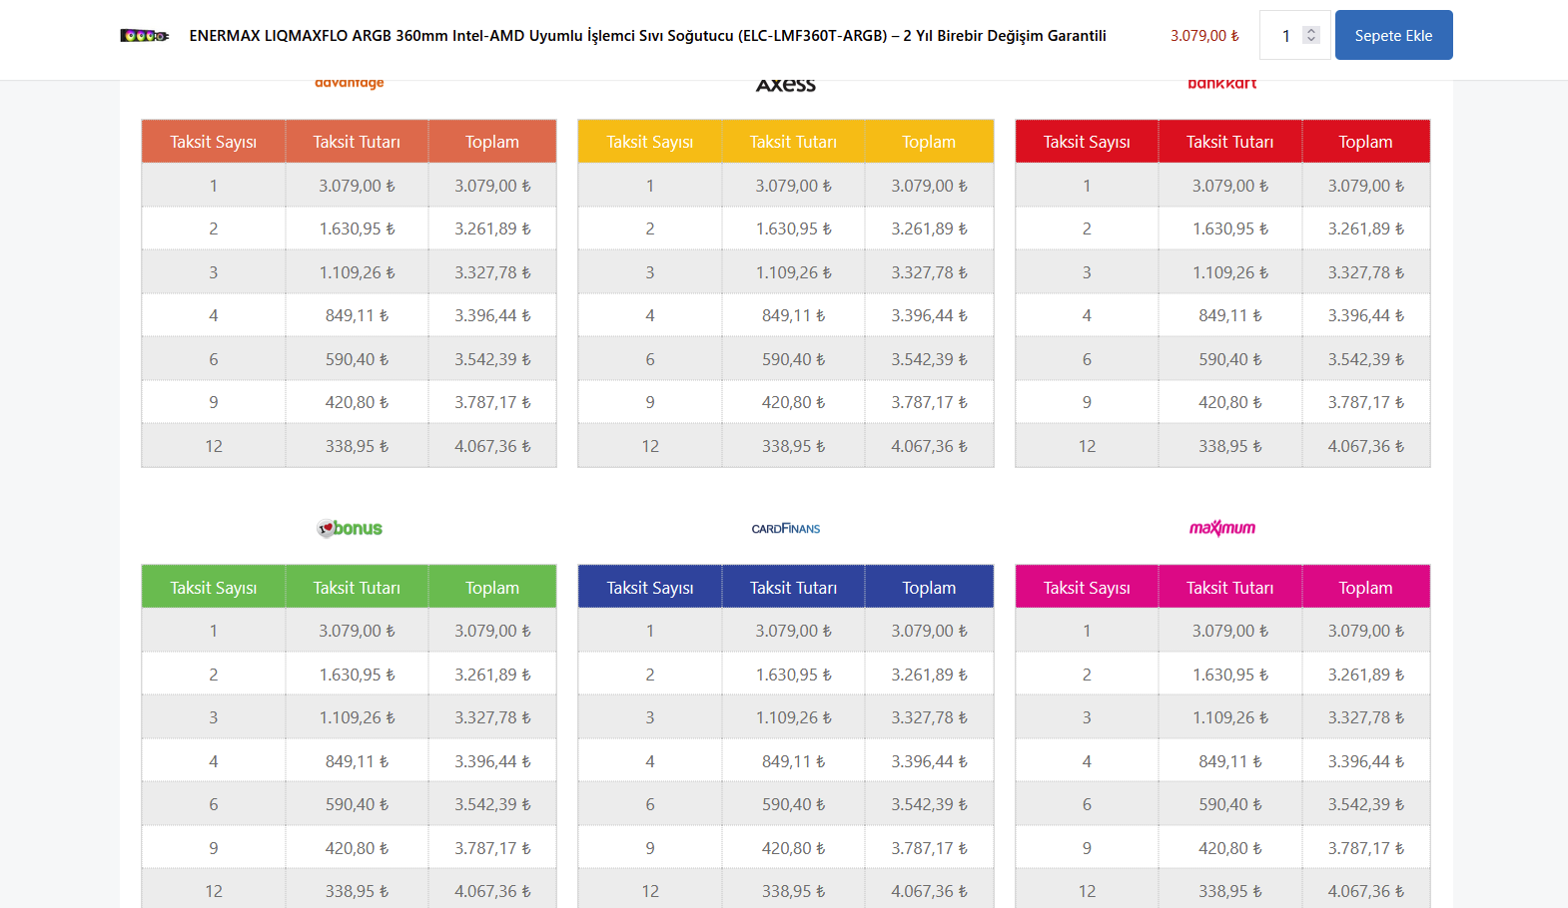Select blue CardFinans table Toplam header
The height and width of the screenshot is (908, 1568).
click(929, 588)
